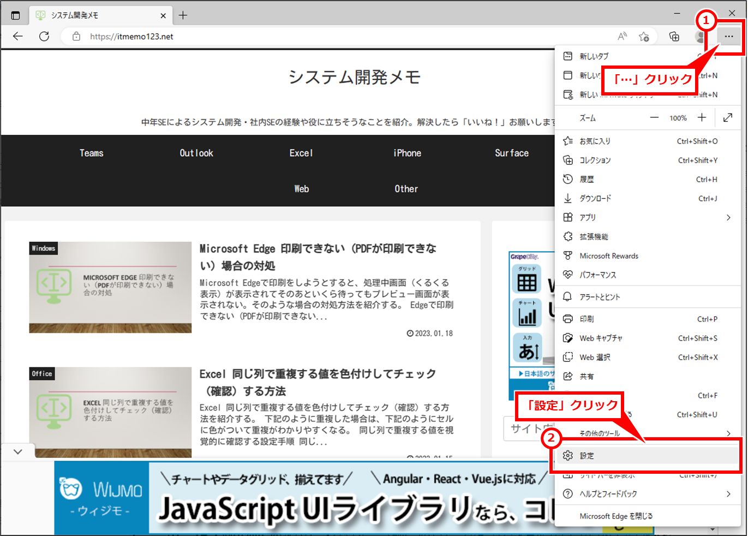This screenshot has height=536, width=748.
Task: Expand ヘルプとフィードバック submenu
Action: point(648,494)
